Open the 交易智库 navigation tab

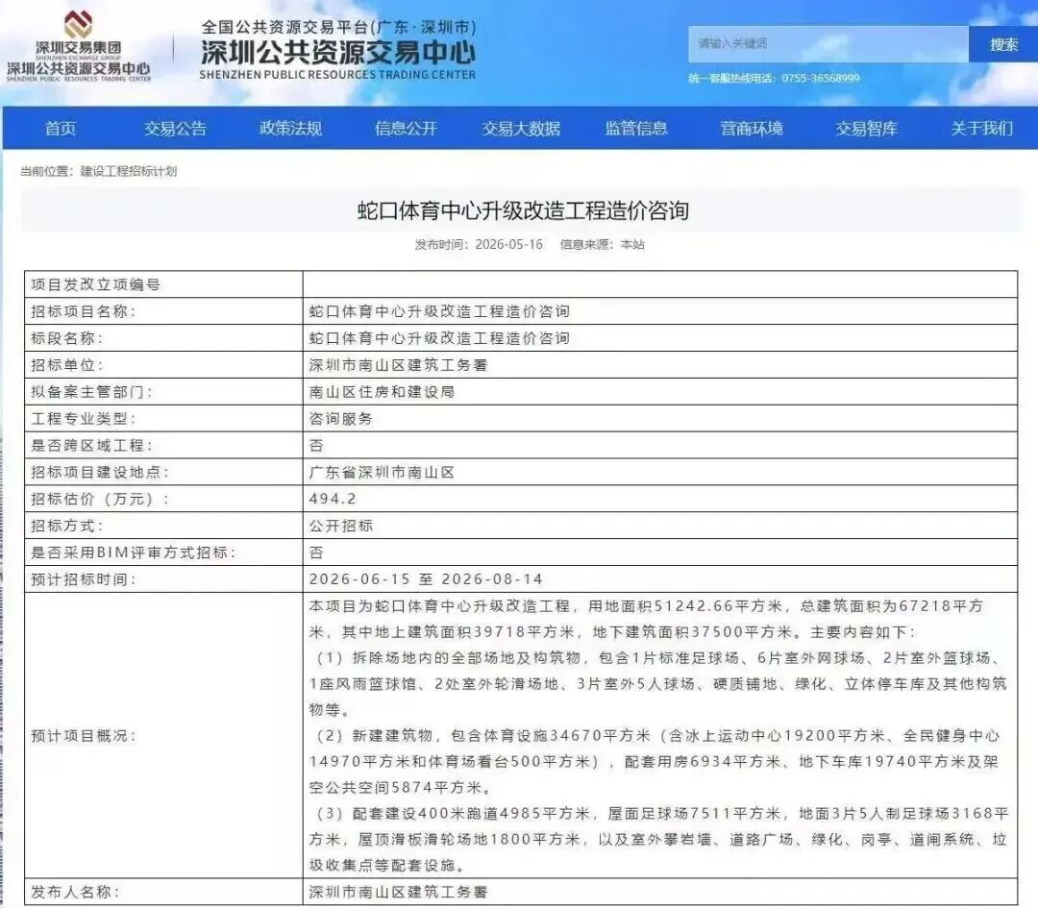coord(867,129)
